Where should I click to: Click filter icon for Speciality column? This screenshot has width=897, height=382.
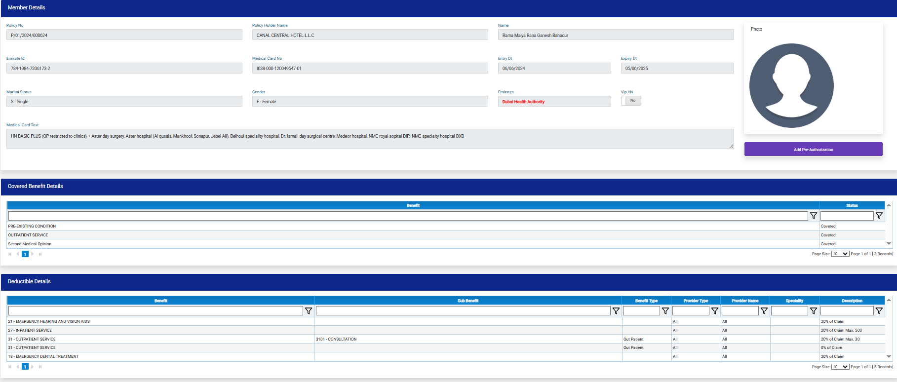(x=814, y=311)
